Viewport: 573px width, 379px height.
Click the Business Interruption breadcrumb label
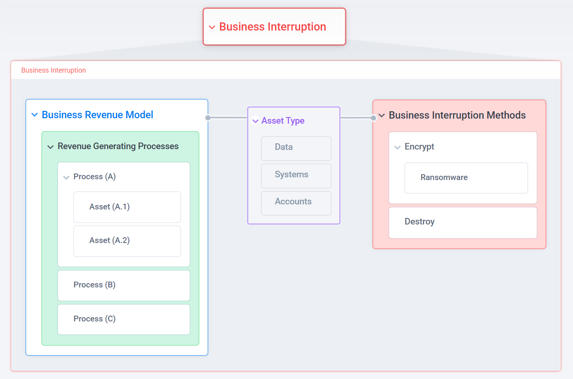[x=54, y=70]
